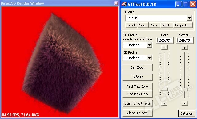
Task: Click Scan for Artifacts
Action: [138, 103]
